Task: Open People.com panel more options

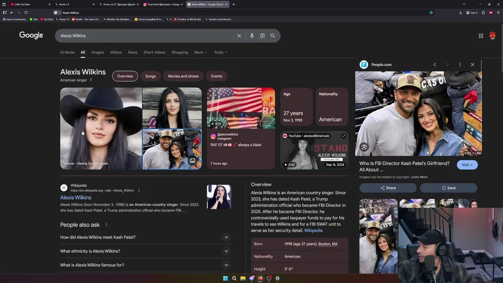Action: click(x=460, y=64)
